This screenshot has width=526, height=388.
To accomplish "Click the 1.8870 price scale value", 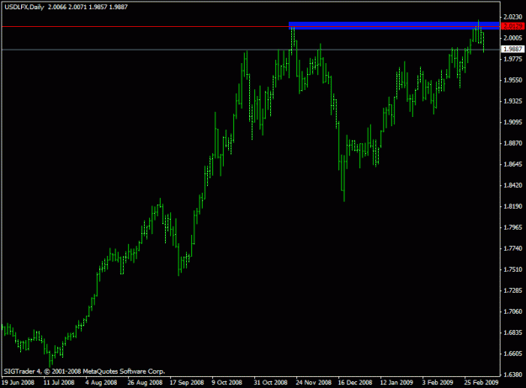I will (x=513, y=143).
